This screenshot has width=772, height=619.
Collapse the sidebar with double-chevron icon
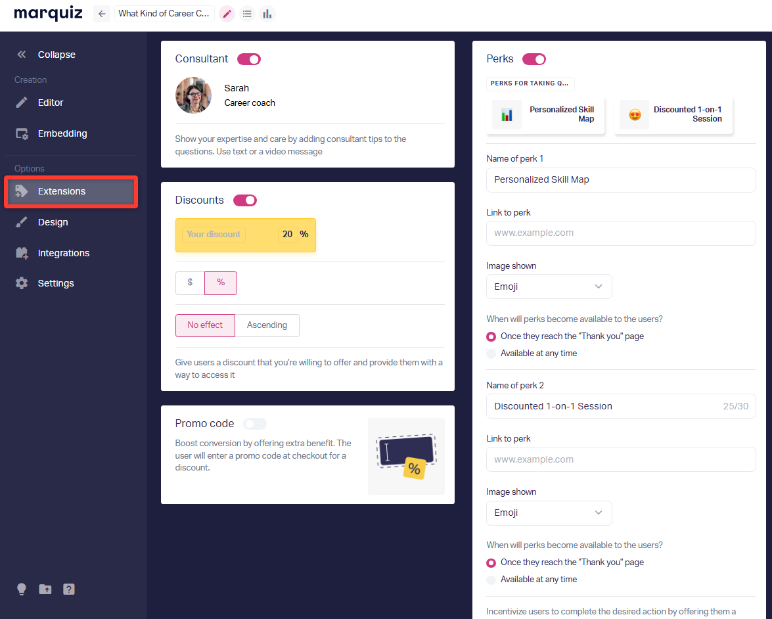tap(22, 55)
